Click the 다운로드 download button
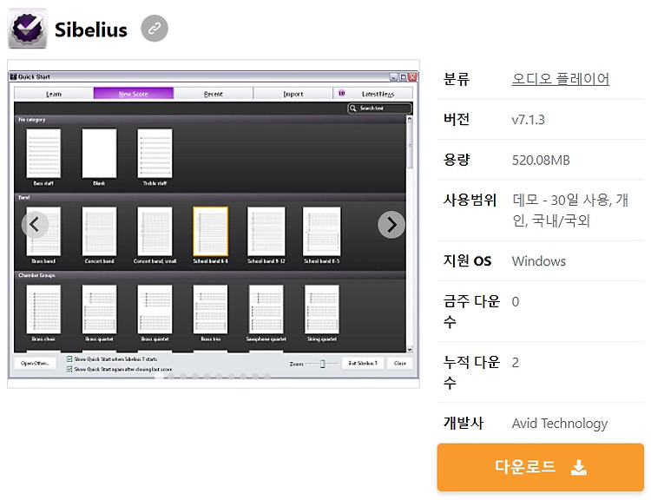651x500 pixels. coord(540,467)
